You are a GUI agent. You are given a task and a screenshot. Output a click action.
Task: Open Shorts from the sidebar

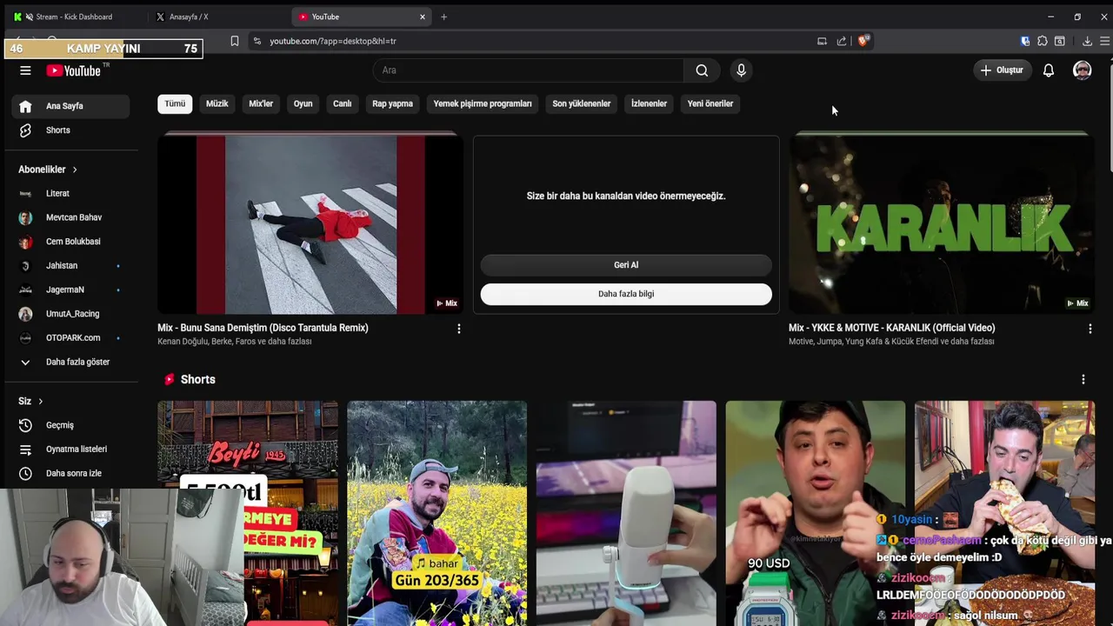pos(71,130)
